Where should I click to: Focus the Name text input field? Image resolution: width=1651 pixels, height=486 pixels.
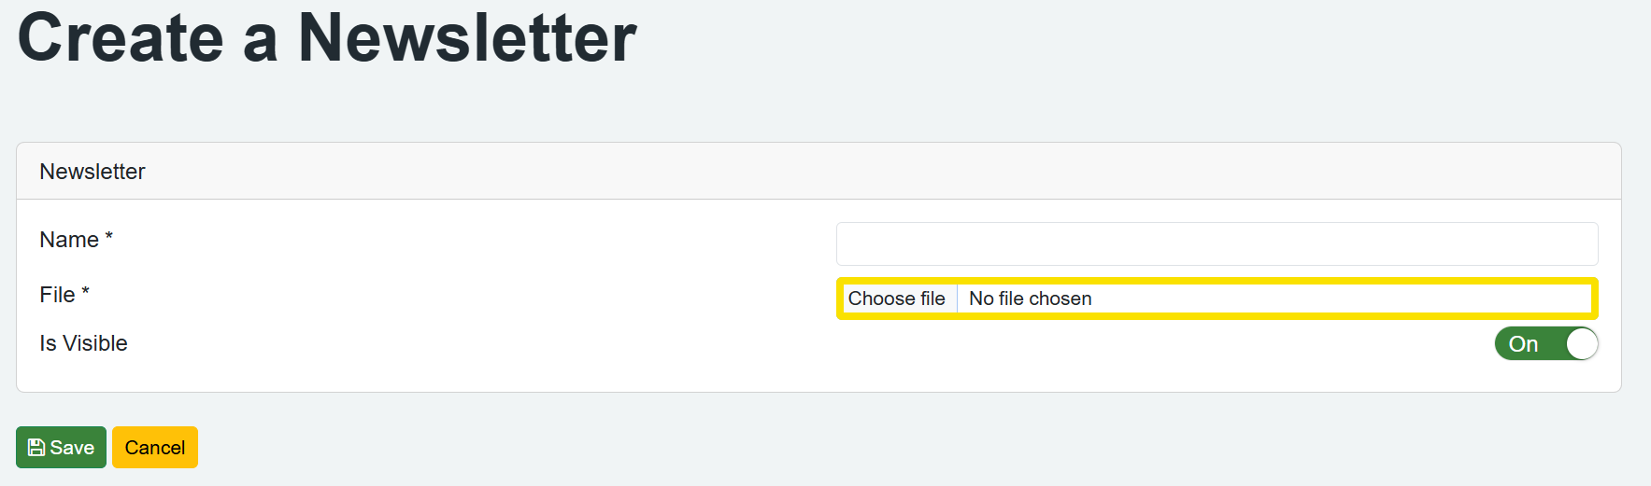pyautogui.click(x=1217, y=243)
